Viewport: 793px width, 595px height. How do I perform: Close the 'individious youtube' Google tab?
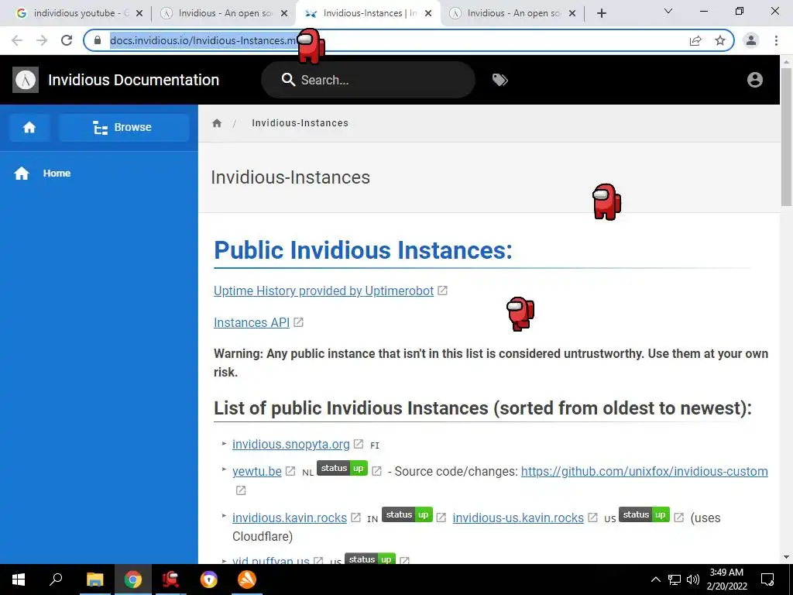point(139,13)
